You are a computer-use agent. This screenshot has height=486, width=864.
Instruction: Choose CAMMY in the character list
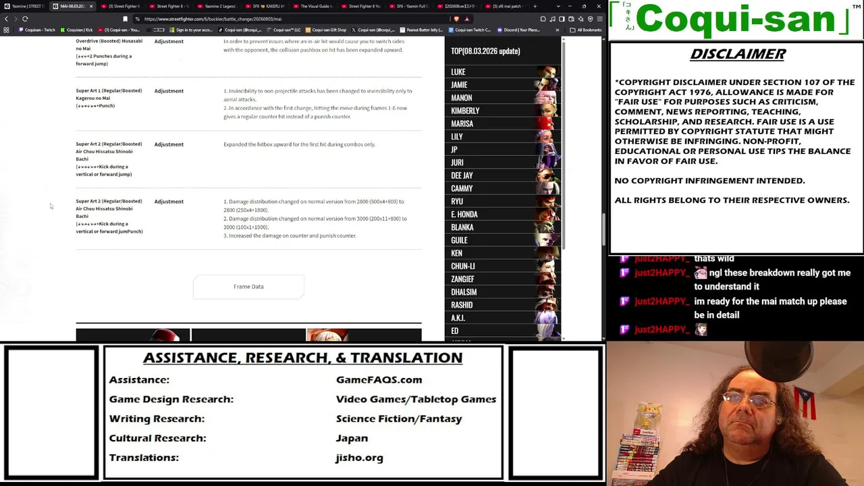coord(502,188)
